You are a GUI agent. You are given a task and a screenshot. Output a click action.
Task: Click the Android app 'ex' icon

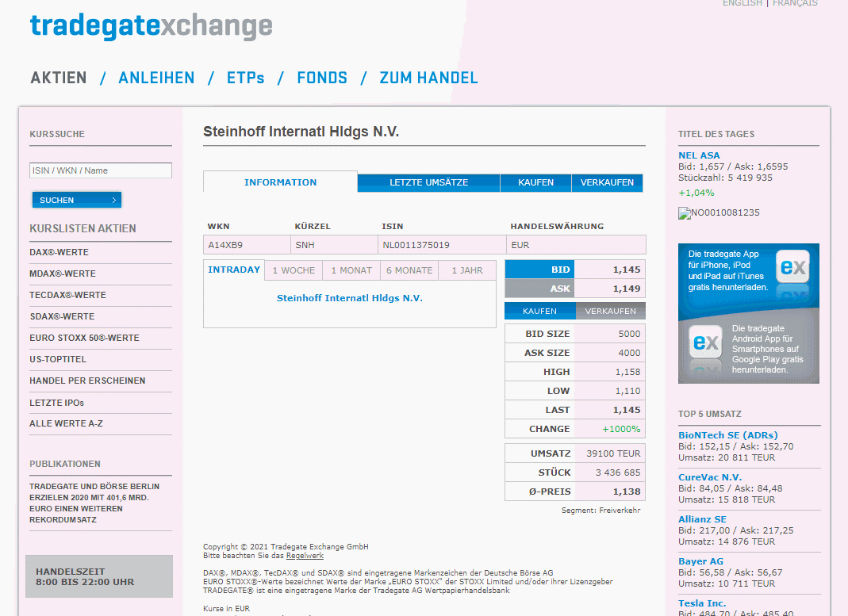tap(704, 342)
